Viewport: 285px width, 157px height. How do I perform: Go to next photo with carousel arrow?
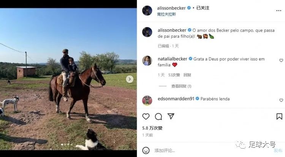click(x=130, y=79)
